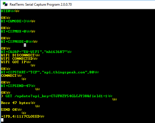The height and width of the screenshot is (123, 155).
Task: Click the "OK" response directly below ATE0
Action: pos(6,18)
